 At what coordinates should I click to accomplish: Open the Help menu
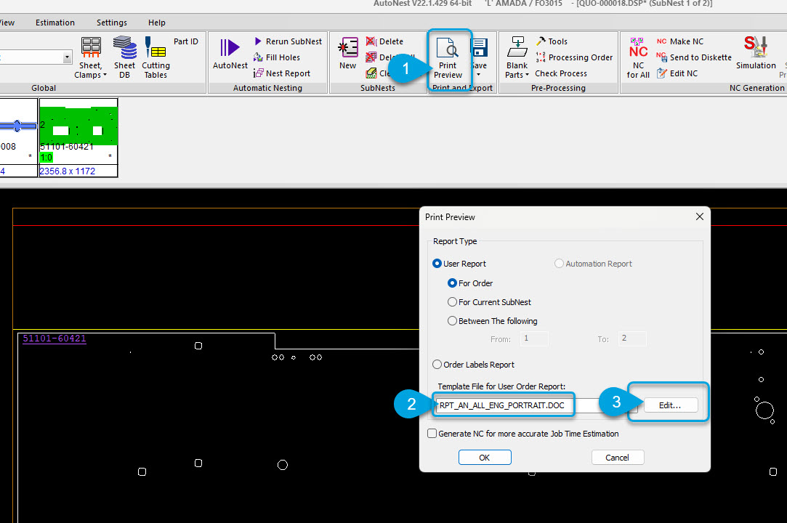pos(156,23)
